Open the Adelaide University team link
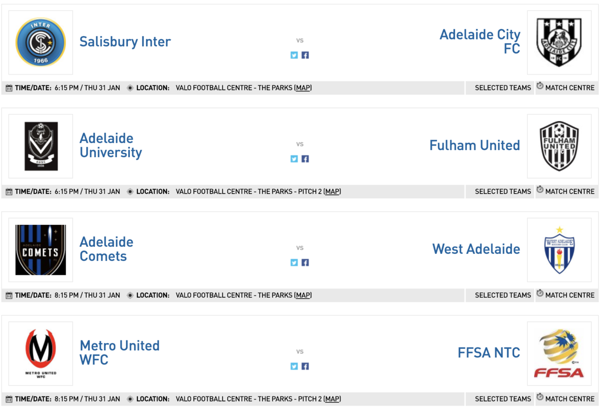The height and width of the screenshot is (411, 602). tap(111, 145)
